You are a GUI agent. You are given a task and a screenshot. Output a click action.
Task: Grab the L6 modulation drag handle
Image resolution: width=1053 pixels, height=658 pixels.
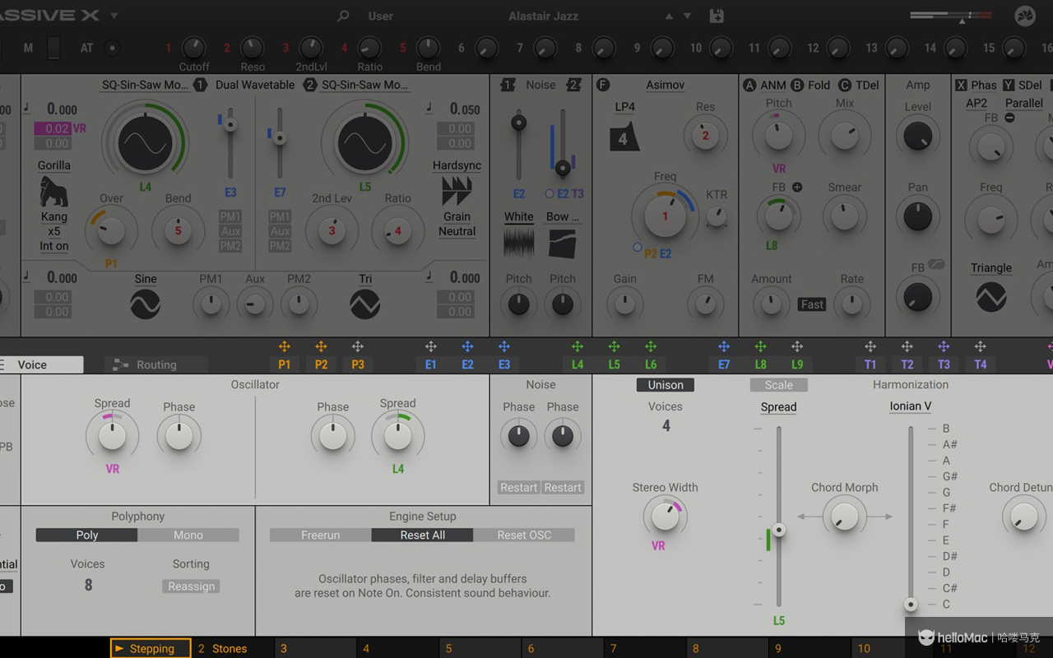tap(651, 347)
